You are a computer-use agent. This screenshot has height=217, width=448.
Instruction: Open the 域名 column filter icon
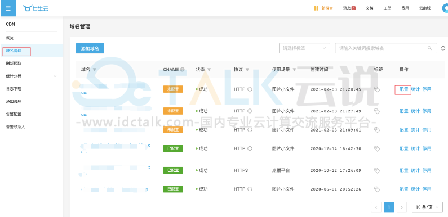click(95, 70)
